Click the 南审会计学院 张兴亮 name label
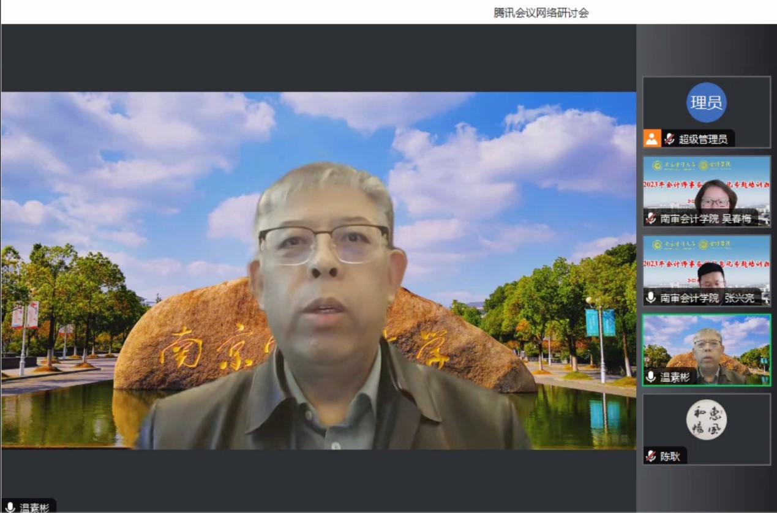 (x=707, y=298)
